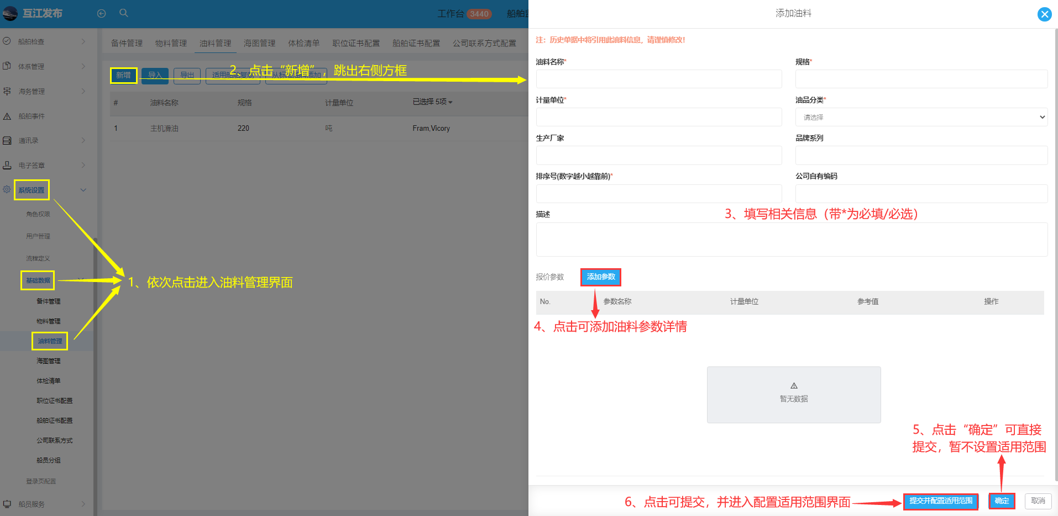Focus the 计量单位 input field
The image size is (1058, 516).
659,117
